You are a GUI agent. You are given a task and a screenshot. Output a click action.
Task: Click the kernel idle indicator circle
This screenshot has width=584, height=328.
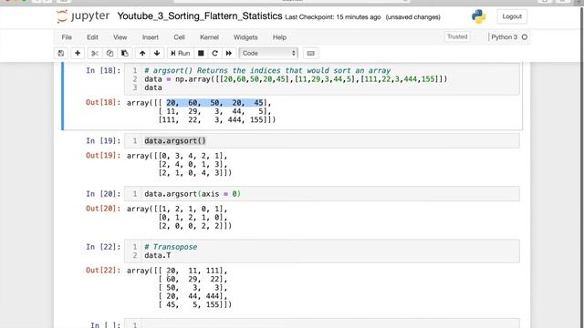pyautogui.click(x=525, y=37)
